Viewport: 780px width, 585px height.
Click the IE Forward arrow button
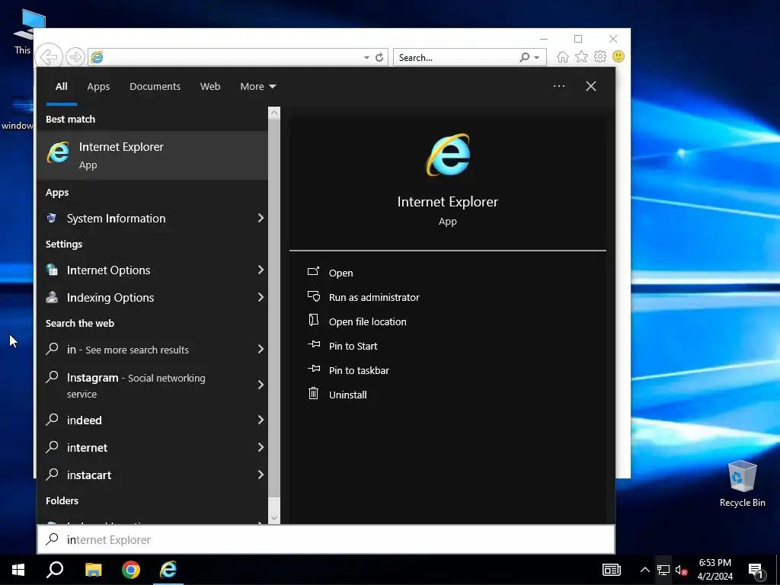[x=75, y=57]
